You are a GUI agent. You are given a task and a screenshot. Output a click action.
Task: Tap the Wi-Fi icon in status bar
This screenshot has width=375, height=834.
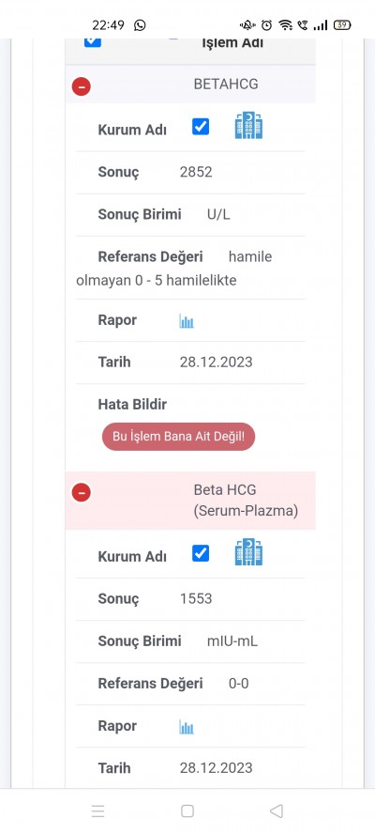286,25
